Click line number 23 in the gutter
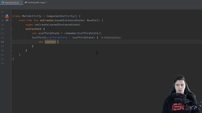Viewport: 202px width, 113px height. [2, 42]
